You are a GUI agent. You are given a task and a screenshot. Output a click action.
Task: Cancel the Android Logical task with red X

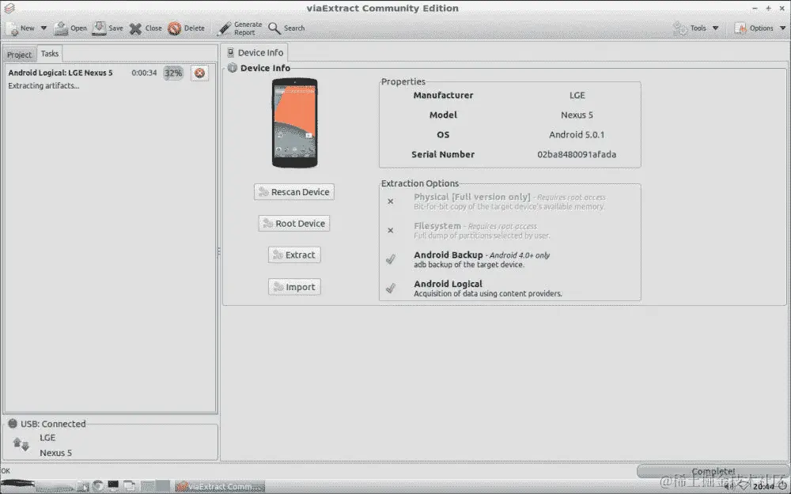pyautogui.click(x=200, y=73)
